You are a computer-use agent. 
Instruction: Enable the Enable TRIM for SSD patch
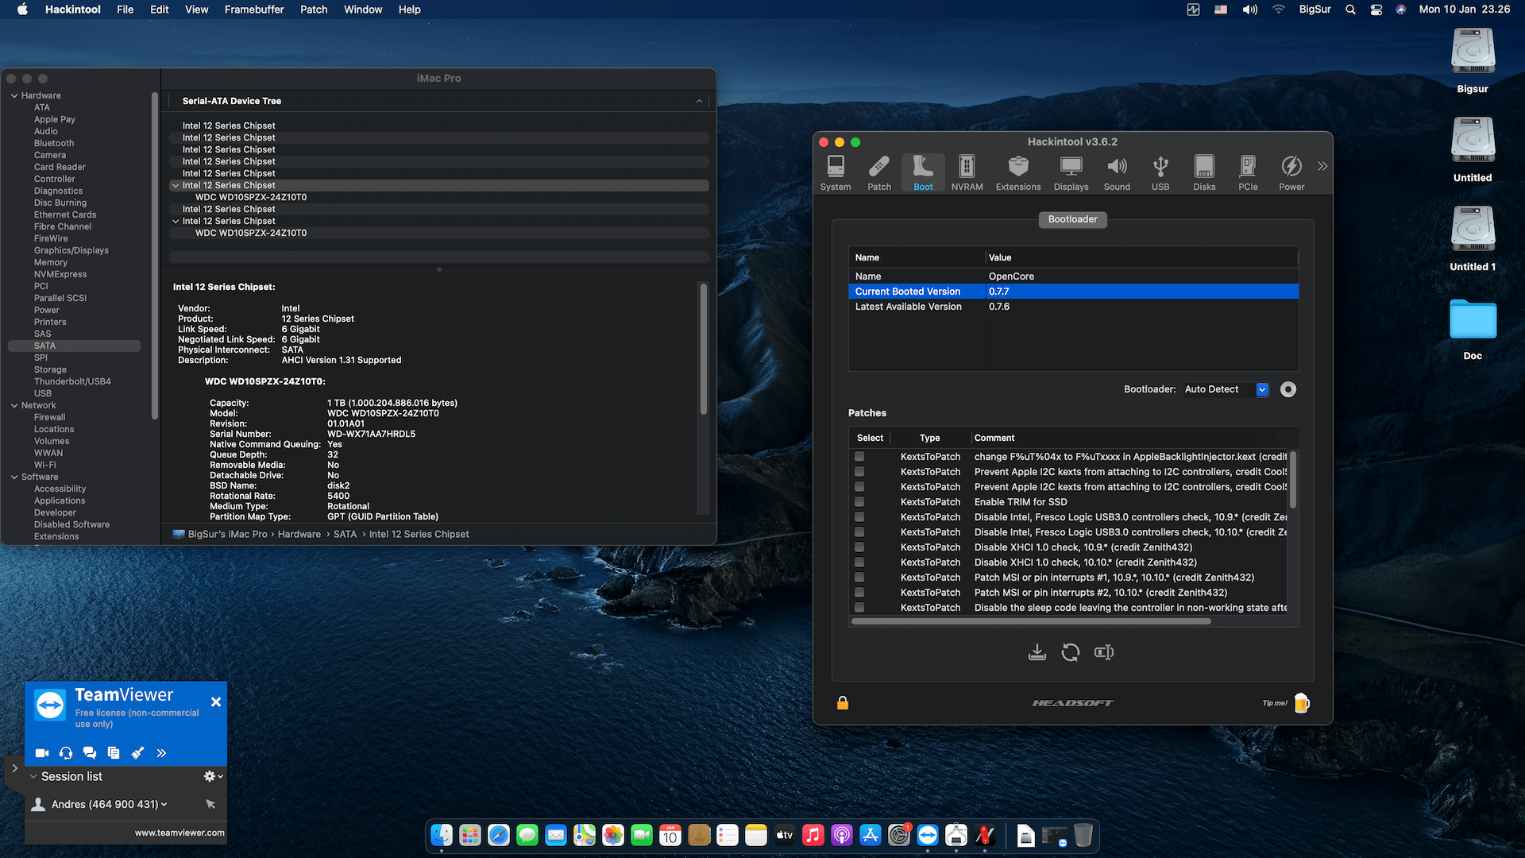859,501
